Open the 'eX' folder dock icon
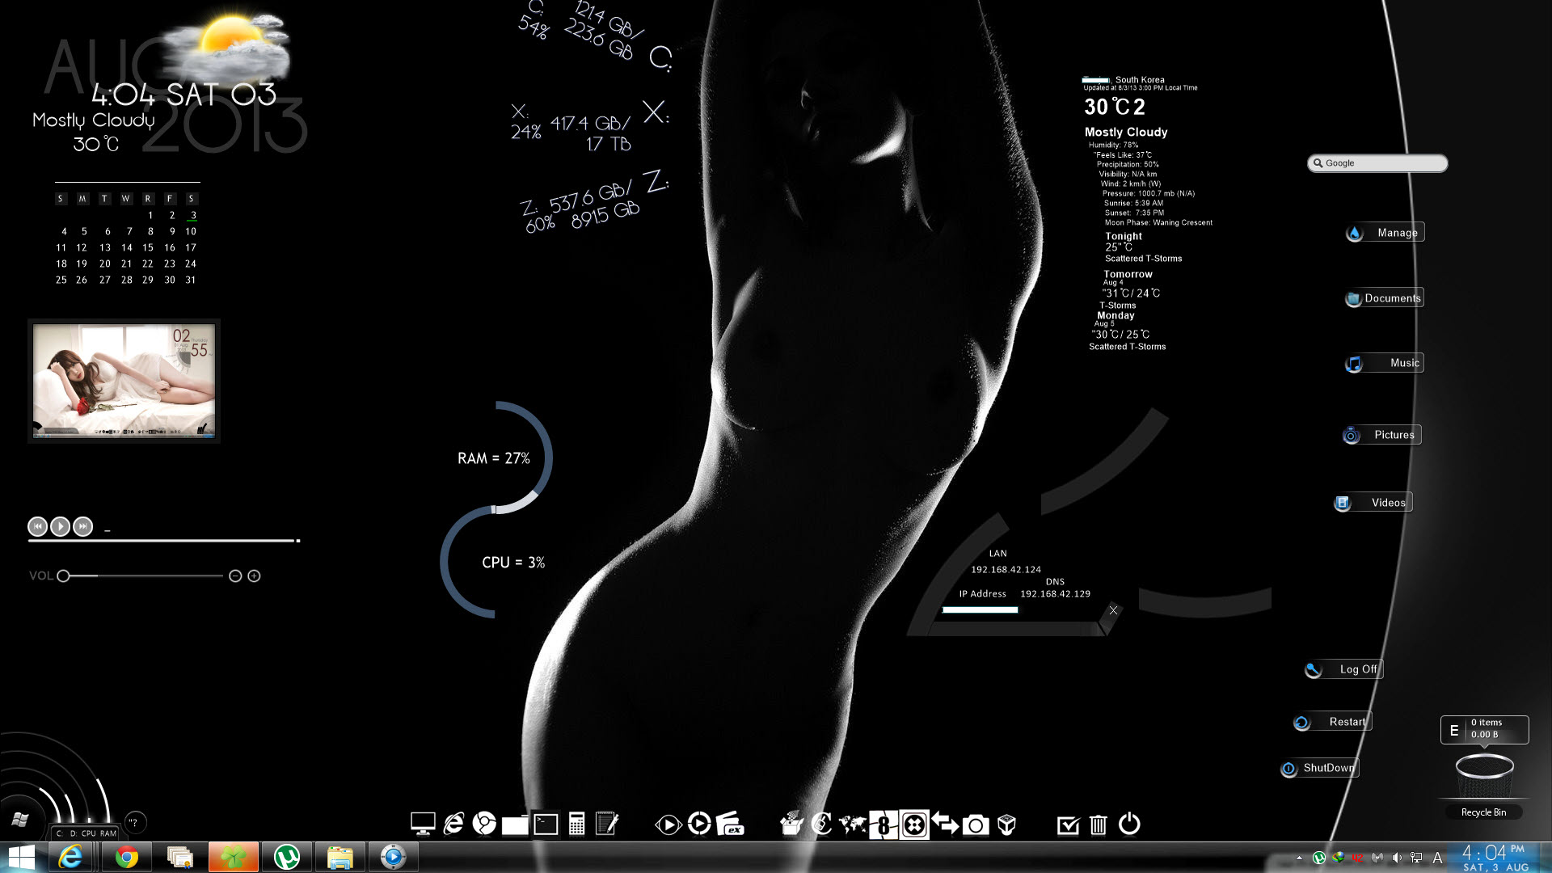Screen dimensions: 1552x873 [730, 824]
